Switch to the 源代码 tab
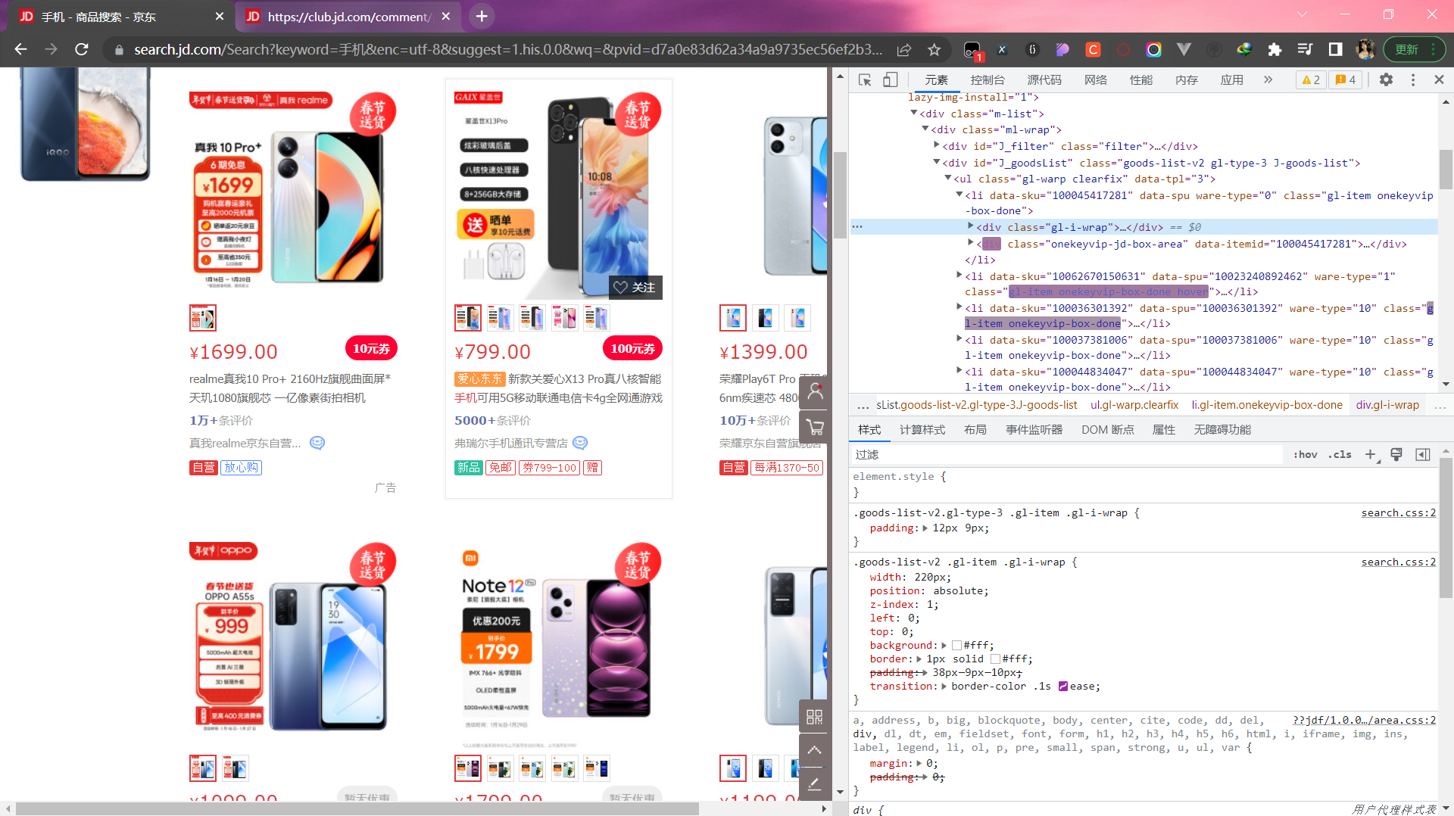The width and height of the screenshot is (1454, 816). point(1044,79)
